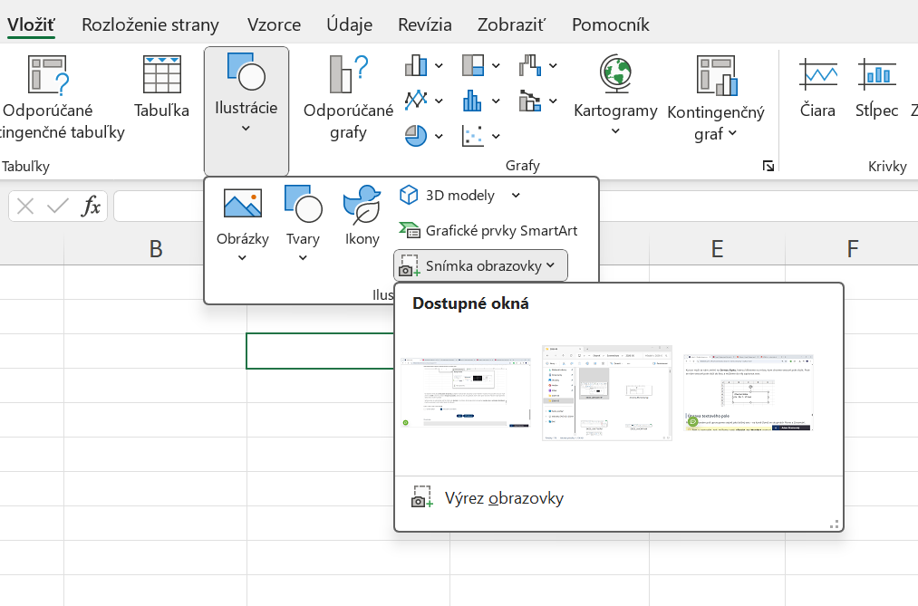Open the Zobraziť tab
Screen dimensions: 918x606
[x=511, y=24]
